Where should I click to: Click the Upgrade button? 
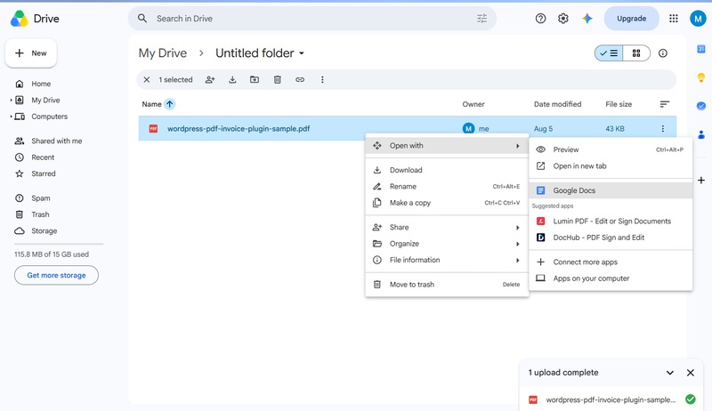(631, 19)
